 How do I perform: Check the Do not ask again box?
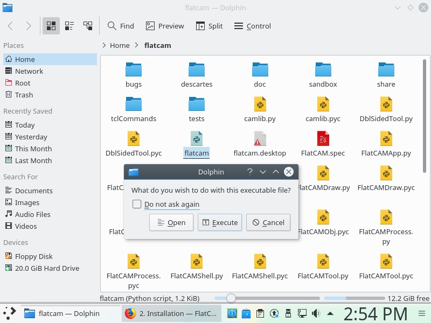click(137, 204)
